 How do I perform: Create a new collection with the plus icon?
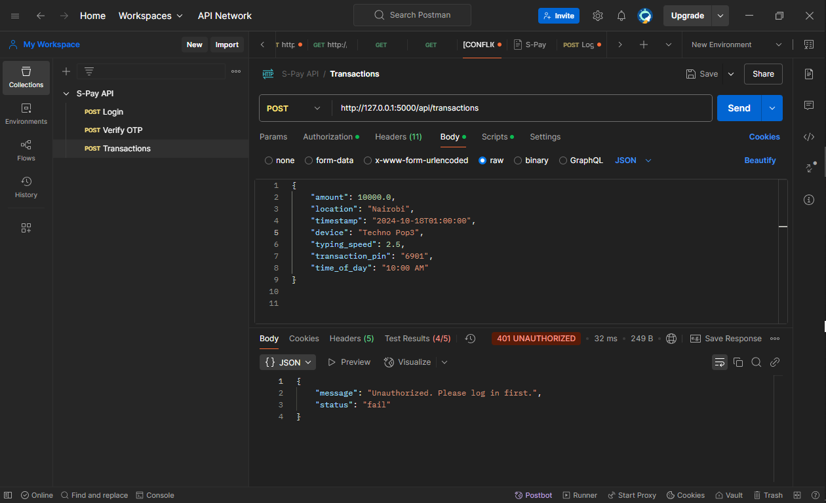pyautogui.click(x=66, y=71)
